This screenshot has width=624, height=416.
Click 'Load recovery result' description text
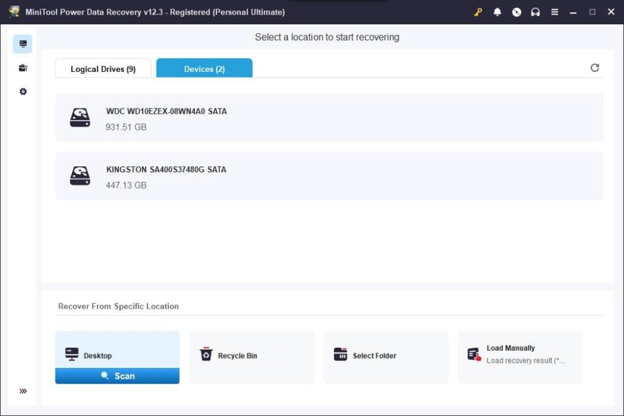[526, 361]
